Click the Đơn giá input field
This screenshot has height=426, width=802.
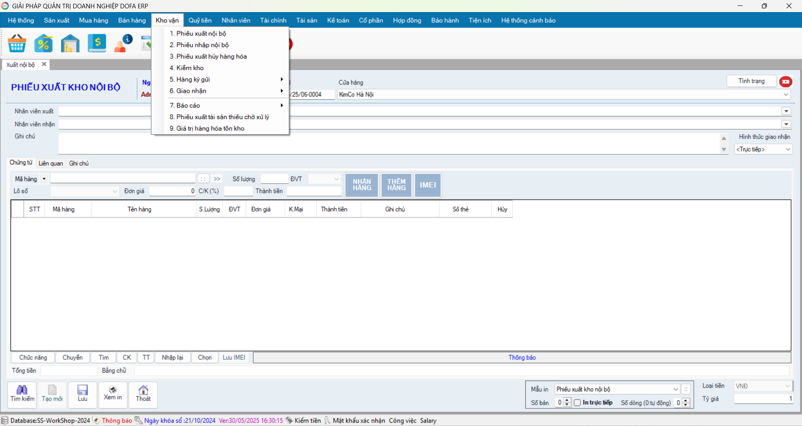[173, 191]
